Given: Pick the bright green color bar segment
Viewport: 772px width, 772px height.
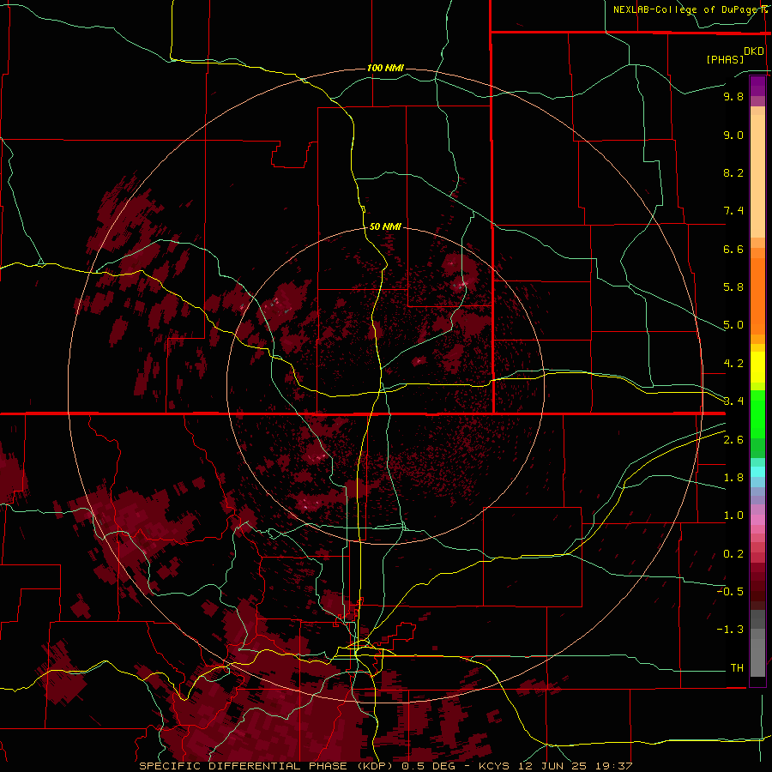Looking at the screenshot, I should click(x=757, y=413).
